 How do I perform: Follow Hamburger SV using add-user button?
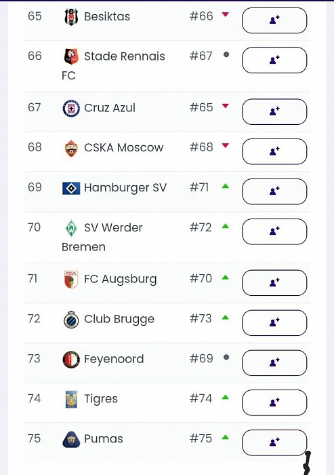[274, 191]
